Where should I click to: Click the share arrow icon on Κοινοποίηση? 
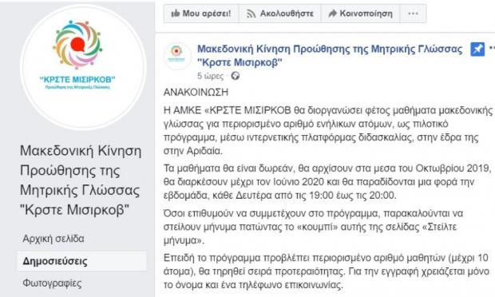click(x=332, y=14)
